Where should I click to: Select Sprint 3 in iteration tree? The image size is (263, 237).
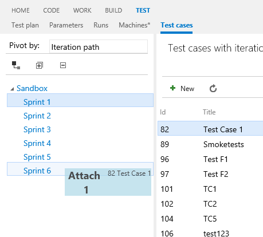tap(37, 129)
